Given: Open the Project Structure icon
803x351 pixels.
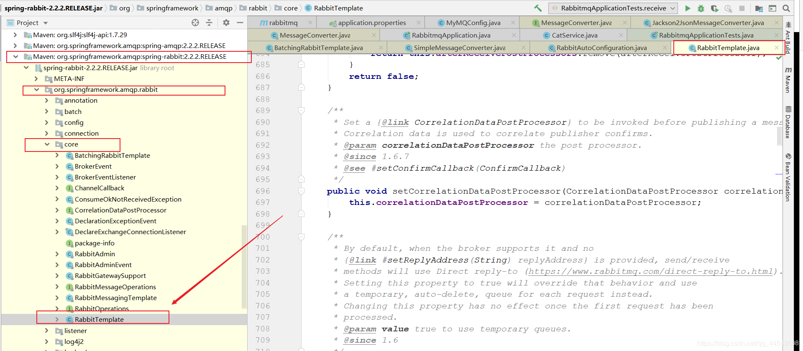Looking at the screenshot, I should [x=759, y=8].
